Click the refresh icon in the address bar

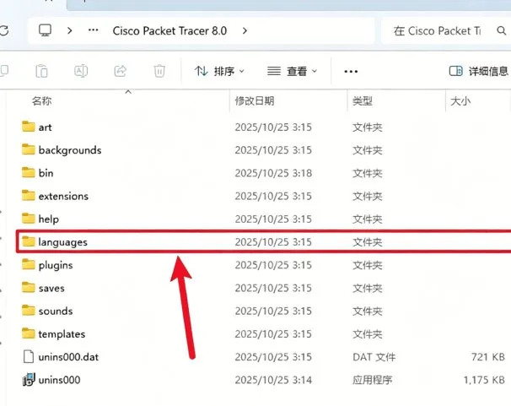point(4,30)
